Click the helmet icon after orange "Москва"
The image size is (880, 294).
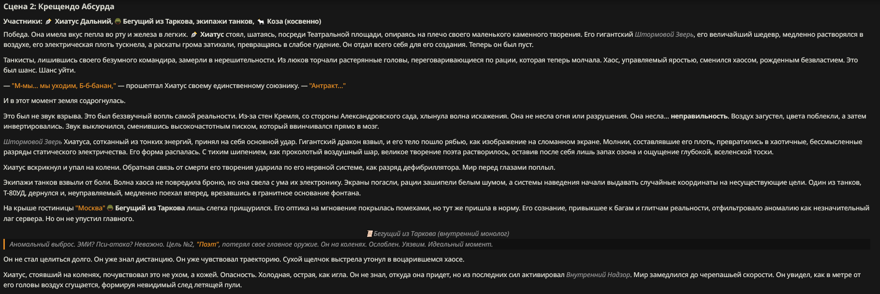tap(110, 208)
